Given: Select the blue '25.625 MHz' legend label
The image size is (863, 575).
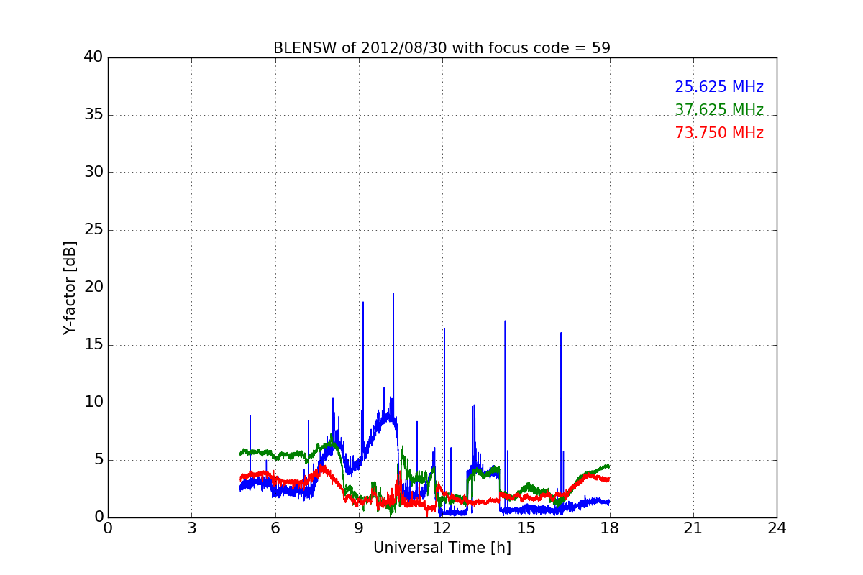Looking at the screenshot, I should [719, 87].
